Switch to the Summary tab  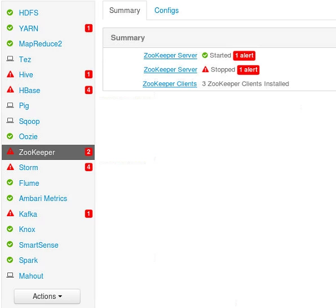125,10
